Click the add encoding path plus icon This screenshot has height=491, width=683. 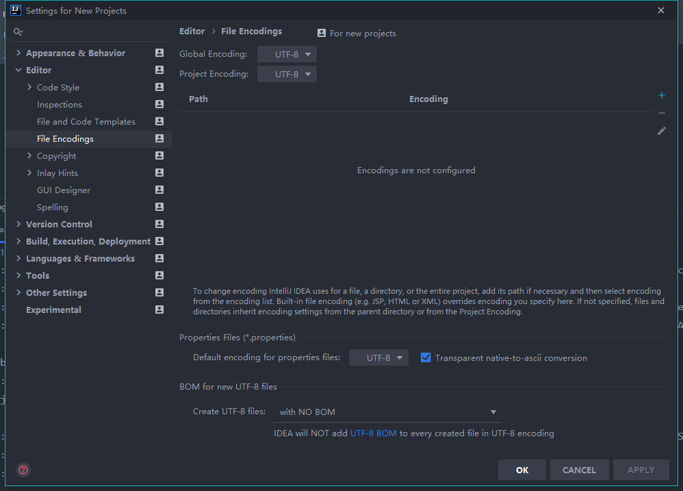click(x=661, y=96)
